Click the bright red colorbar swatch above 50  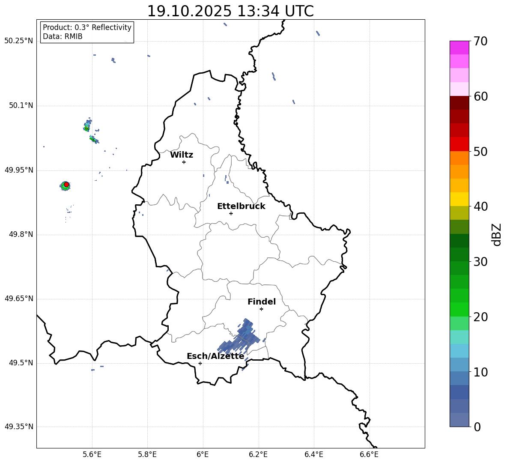coord(459,144)
